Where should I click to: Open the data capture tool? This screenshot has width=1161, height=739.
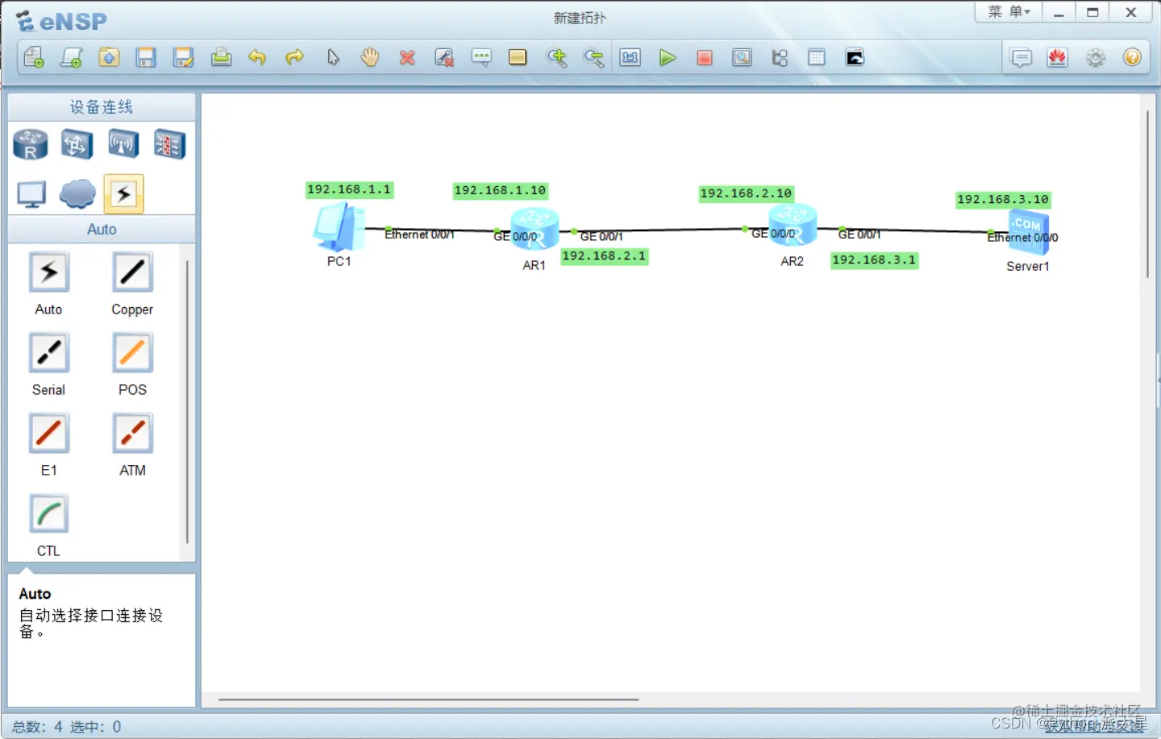pyautogui.click(x=742, y=57)
